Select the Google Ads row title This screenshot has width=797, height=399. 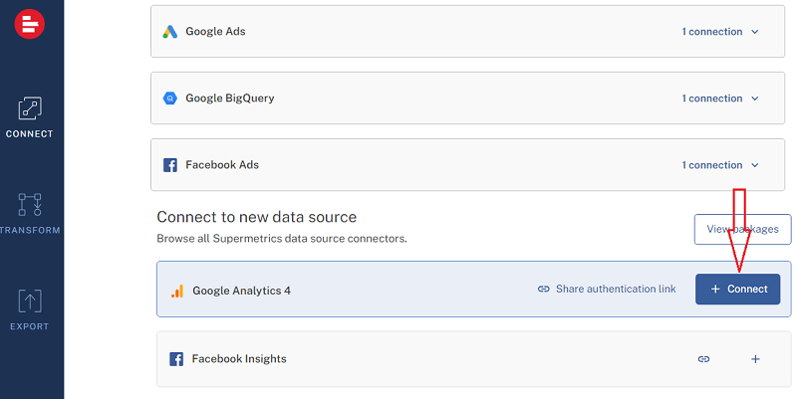click(215, 32)
